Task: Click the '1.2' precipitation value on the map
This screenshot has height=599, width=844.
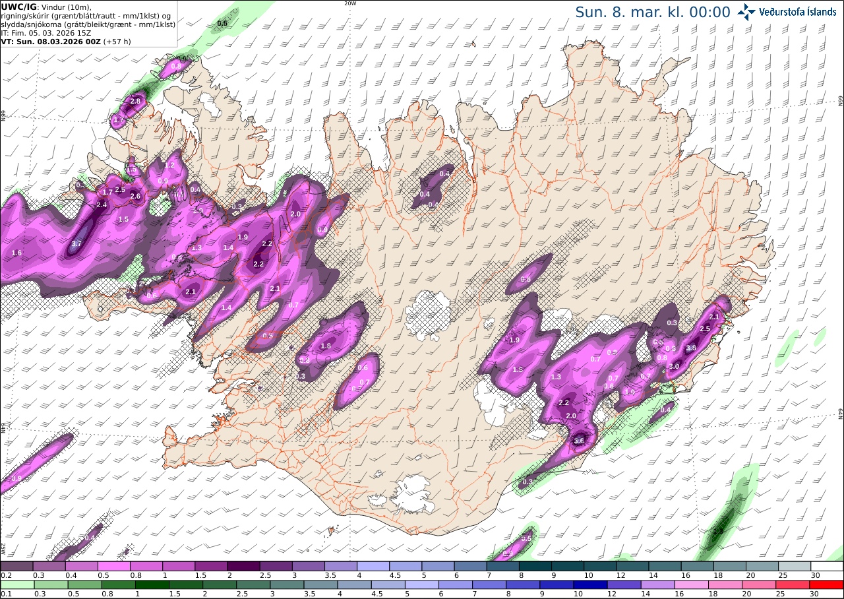Action: click(169, 166)
